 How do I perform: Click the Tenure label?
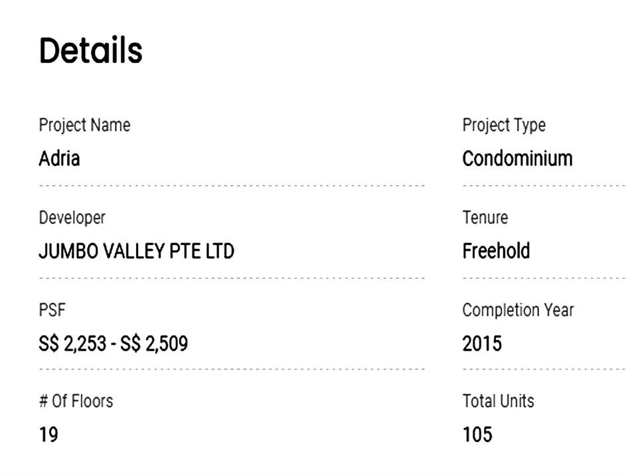tap(485, 217)
